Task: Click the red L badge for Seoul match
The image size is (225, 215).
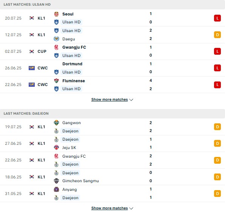Action: [217, 18]
